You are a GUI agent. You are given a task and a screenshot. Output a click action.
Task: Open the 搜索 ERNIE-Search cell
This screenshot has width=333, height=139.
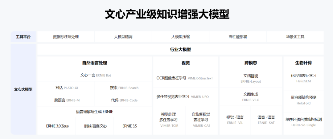pos(124,88)
